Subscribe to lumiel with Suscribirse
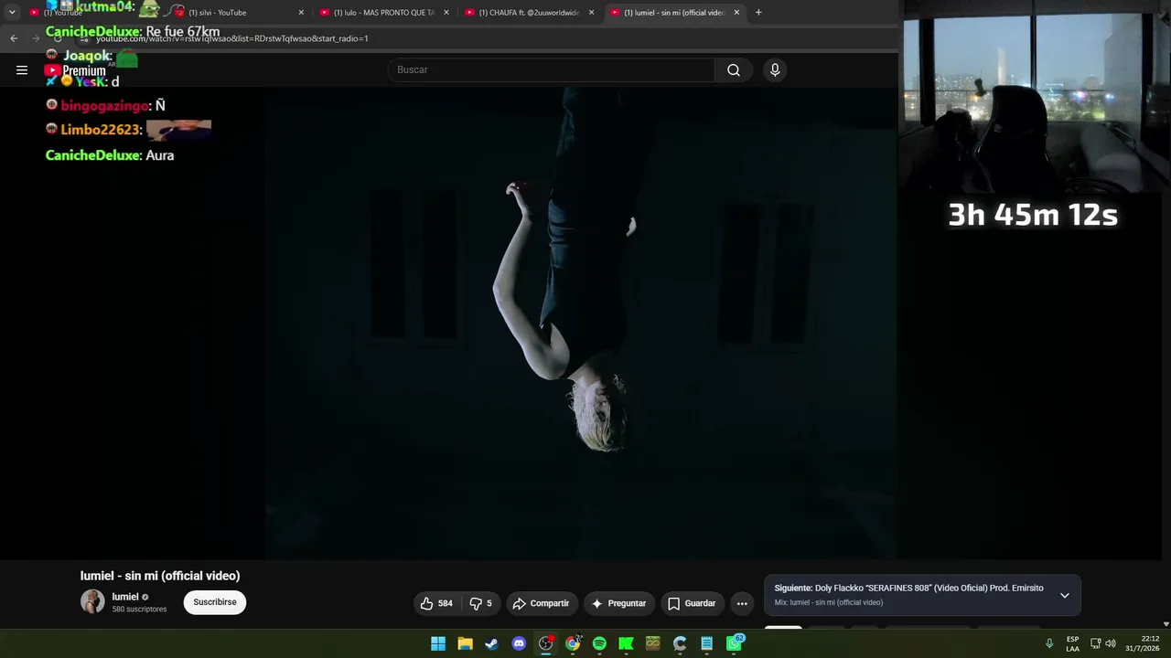Viewport: 1171px width, 658px height. pos(215,602)
